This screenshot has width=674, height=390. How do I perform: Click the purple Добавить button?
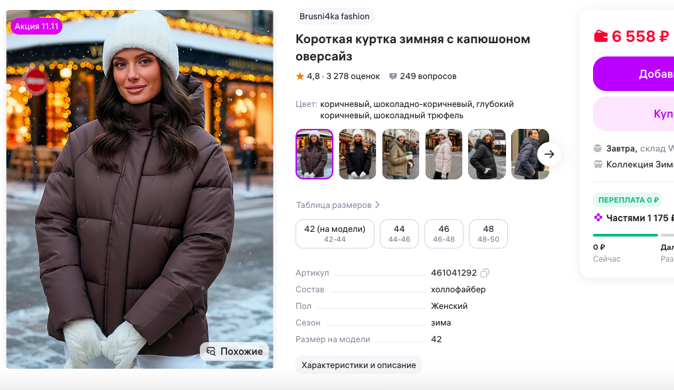pyautogui.click(x=633, y=74)
